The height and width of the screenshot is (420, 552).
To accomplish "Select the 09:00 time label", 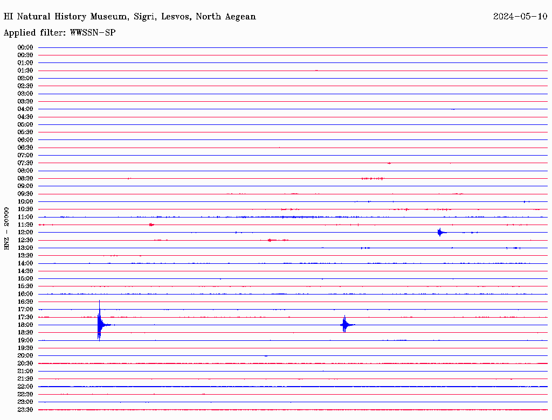I will tap(25, 186).
